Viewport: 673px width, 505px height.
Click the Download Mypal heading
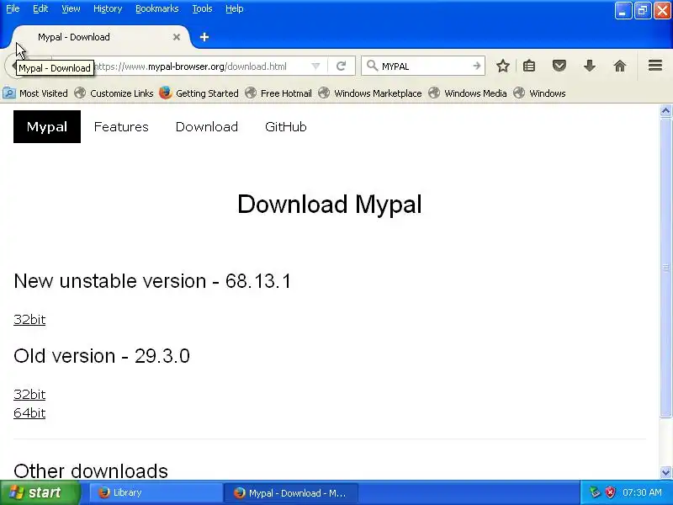(x=330, y=204)
